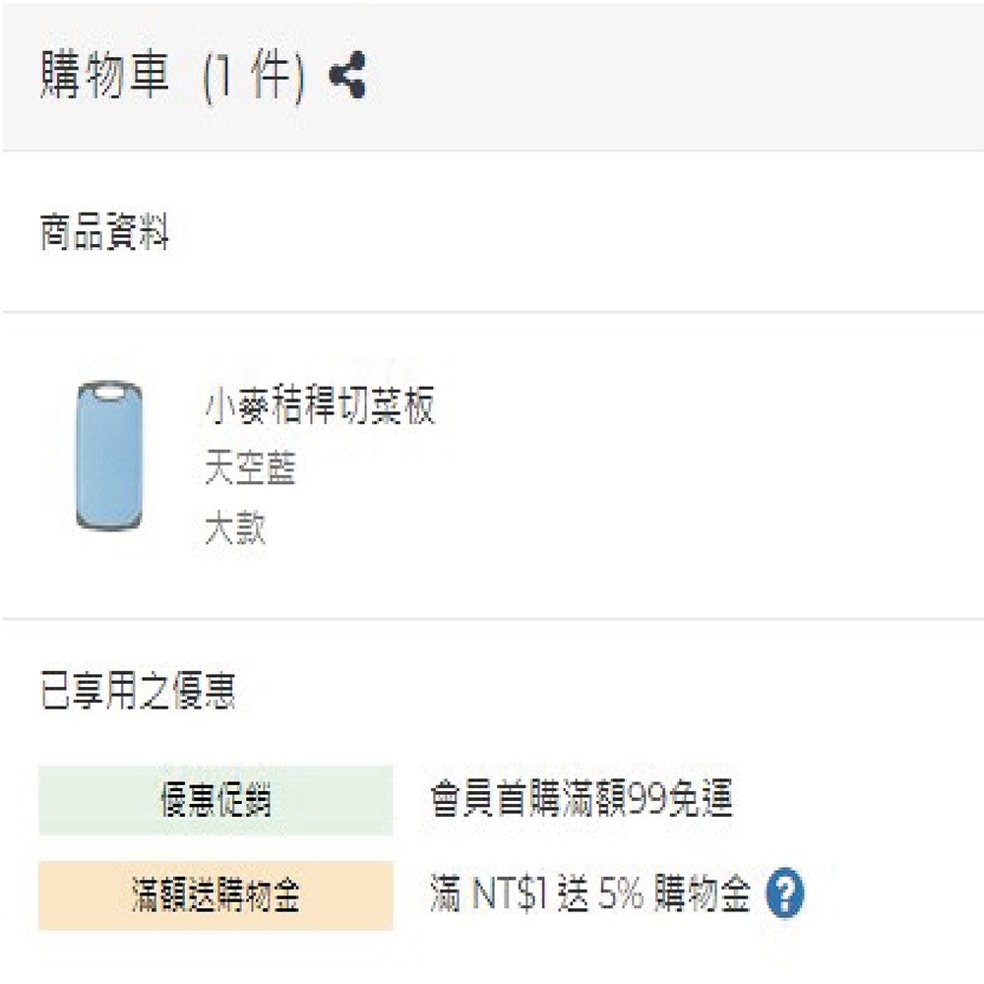984x984 pixels.
Task: Open the 小麥秸稈切菜板 product name link
Action: coord(319,405)
